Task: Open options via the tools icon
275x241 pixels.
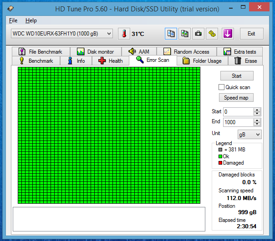Action: pyautogui.click(x=212, y=34)
